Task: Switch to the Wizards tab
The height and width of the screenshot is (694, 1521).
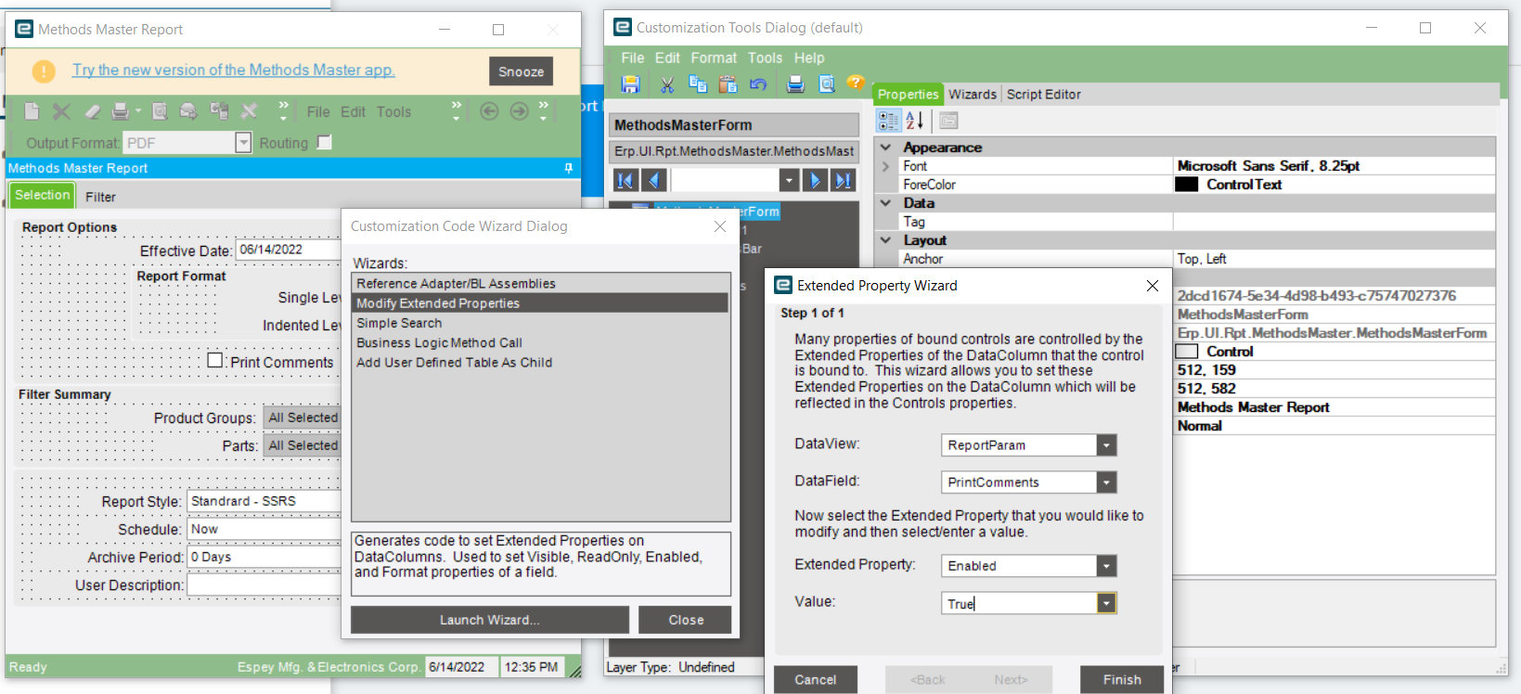Action: (x=973, y=94)
